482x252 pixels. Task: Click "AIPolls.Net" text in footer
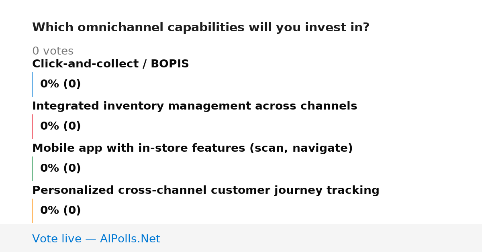[x=130, y=239]
